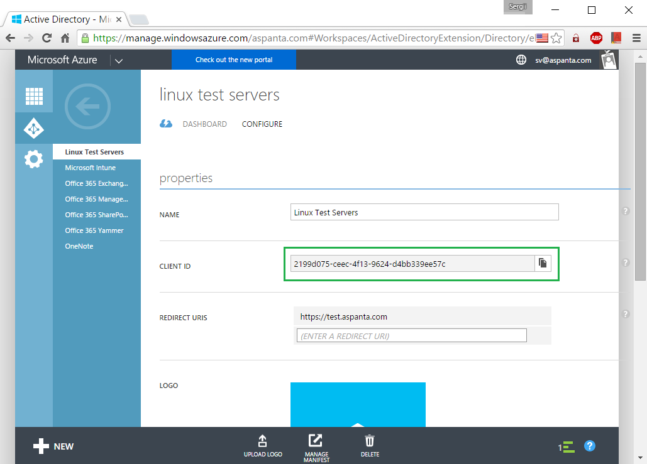Select the Active Directory sidebar icon
647x464 pixels.
[33, 127]
